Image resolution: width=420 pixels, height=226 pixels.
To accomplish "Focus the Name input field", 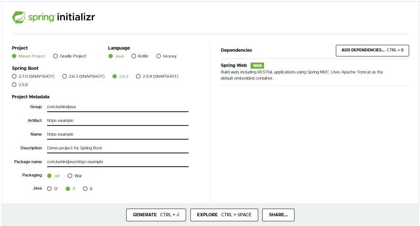I will point(118,135).
